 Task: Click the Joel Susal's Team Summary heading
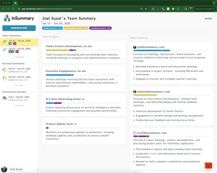pyautogui.click(x=69, y=19)
